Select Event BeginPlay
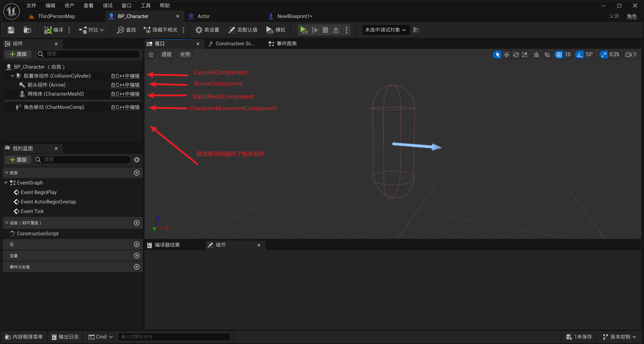The height and width of the screenshot is (344, 644). (39, 192)
